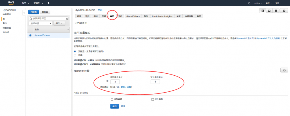This screenshot has height=116, width=290.
Task: Switch to the 访问控制 access control tab
Action: click(x=189, y=16)
